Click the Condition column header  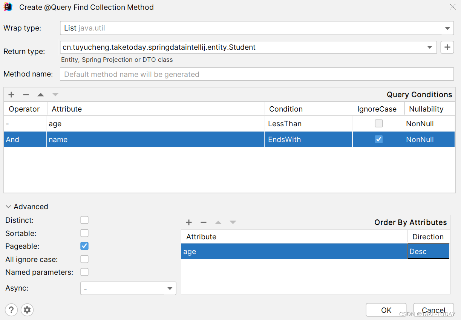tap(309, 109)
